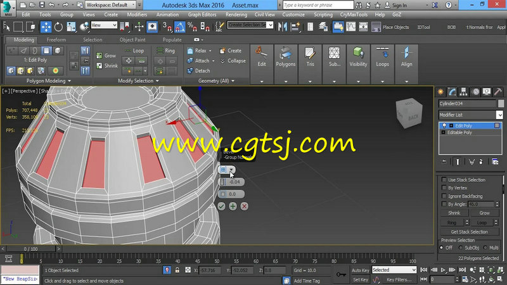
Task: Toggle Ignore Backfacing checkbox
Action: [x=444, y=196]
